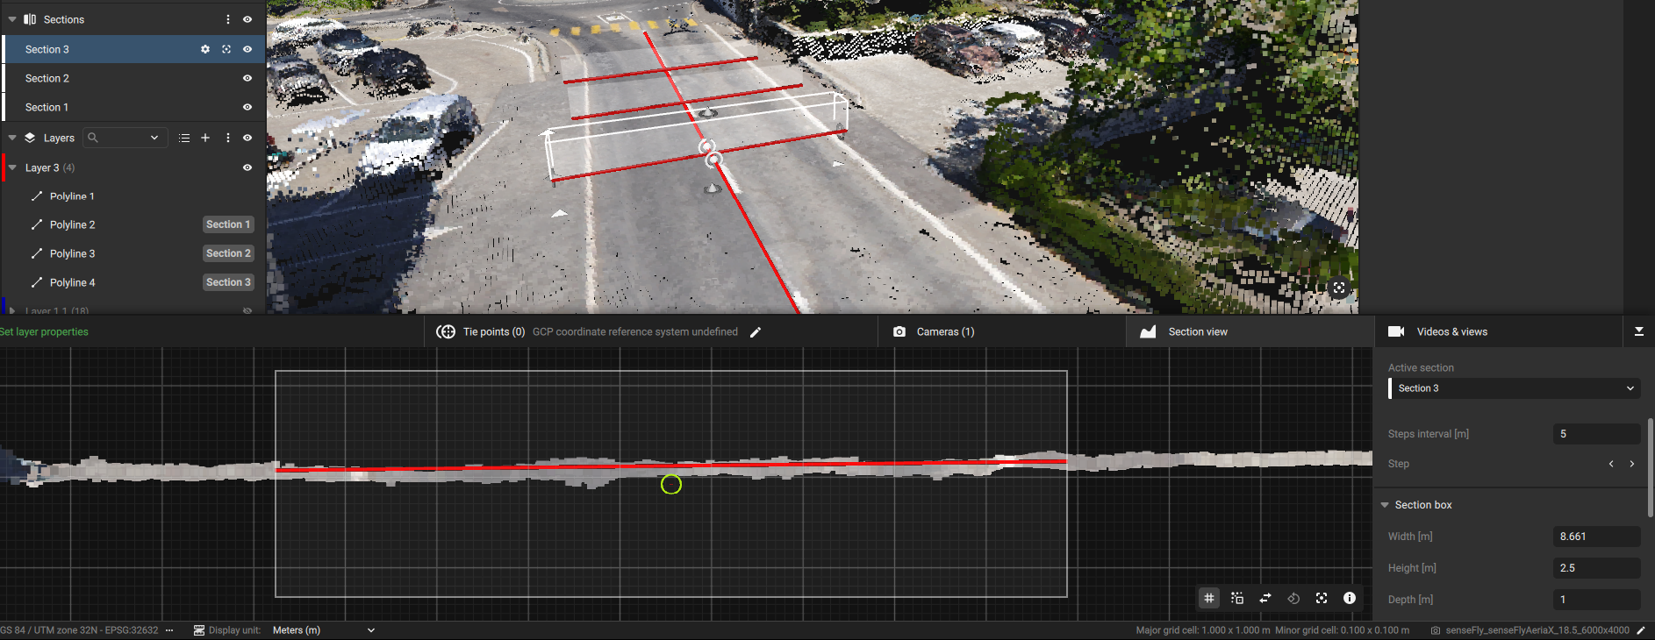Image resolution: width=1655 pixels, height=640 pixels.
Task: Click the edit pencil next to GCP reference
Action: (x=756, y=332)
